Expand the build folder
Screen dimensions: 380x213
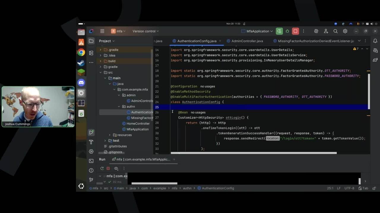point(100,61)
